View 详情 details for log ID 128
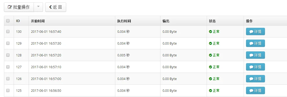287x97 pixels. point(255,55)
